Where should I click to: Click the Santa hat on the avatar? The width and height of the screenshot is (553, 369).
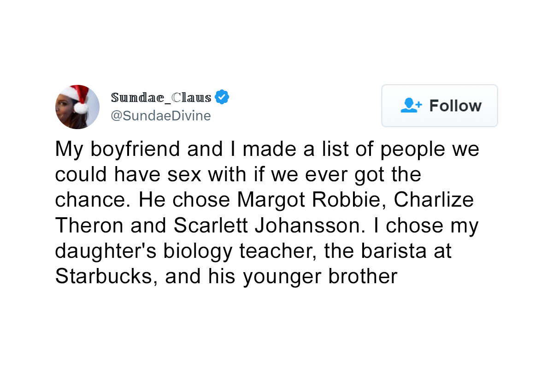coord(76,97)
